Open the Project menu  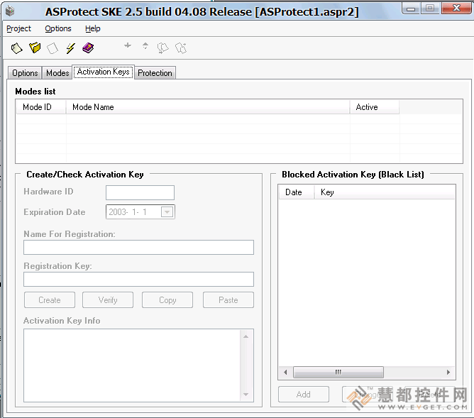click(x=18, y=28)
